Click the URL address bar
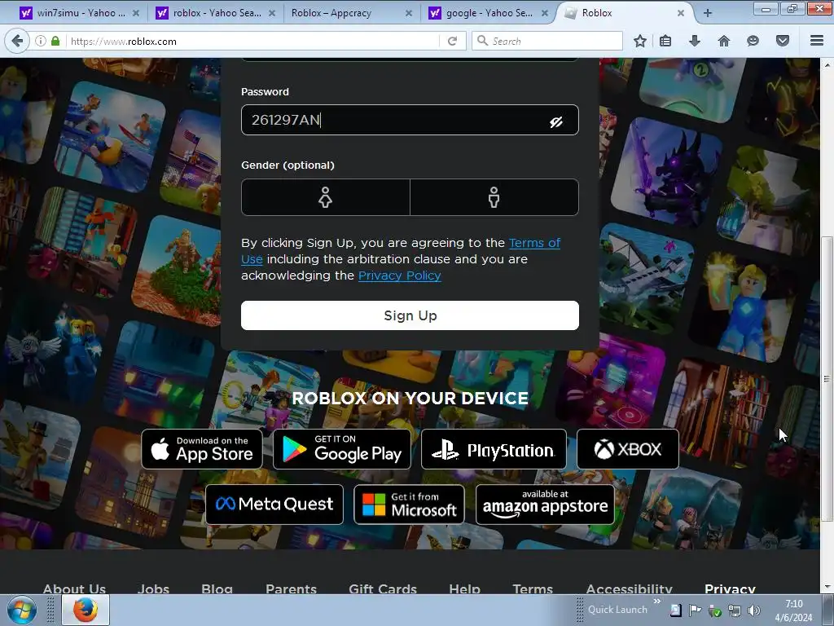Viewport: 834px width, 626px height. (252, 41)
